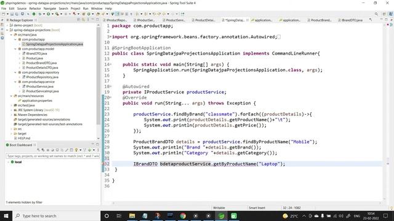Click Spring Tool Suite taskbar icon
Image resolution: width=394 pixels, height=221 pixels.
[221, 215]
